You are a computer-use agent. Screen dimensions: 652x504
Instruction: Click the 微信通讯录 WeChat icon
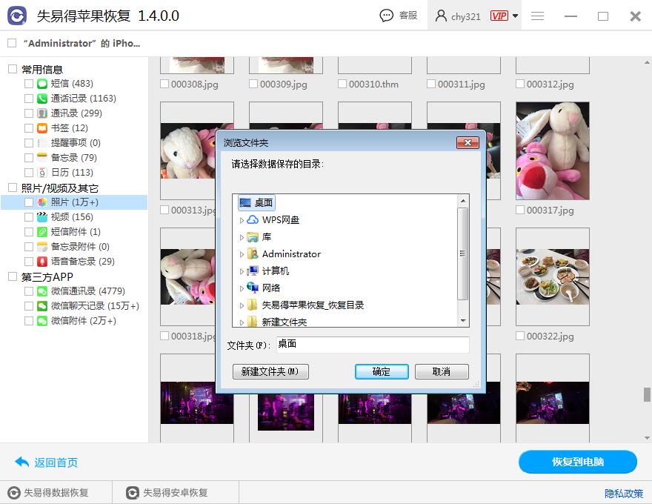[x=42, y=291]
